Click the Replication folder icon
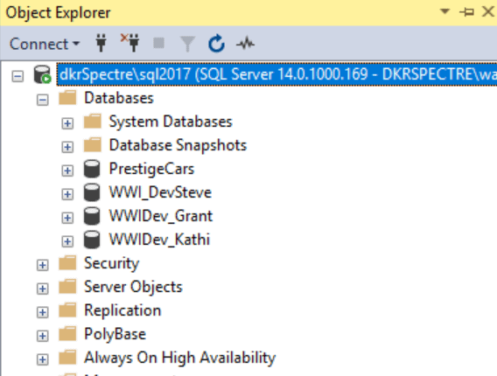497x376 pixels. 67,310
